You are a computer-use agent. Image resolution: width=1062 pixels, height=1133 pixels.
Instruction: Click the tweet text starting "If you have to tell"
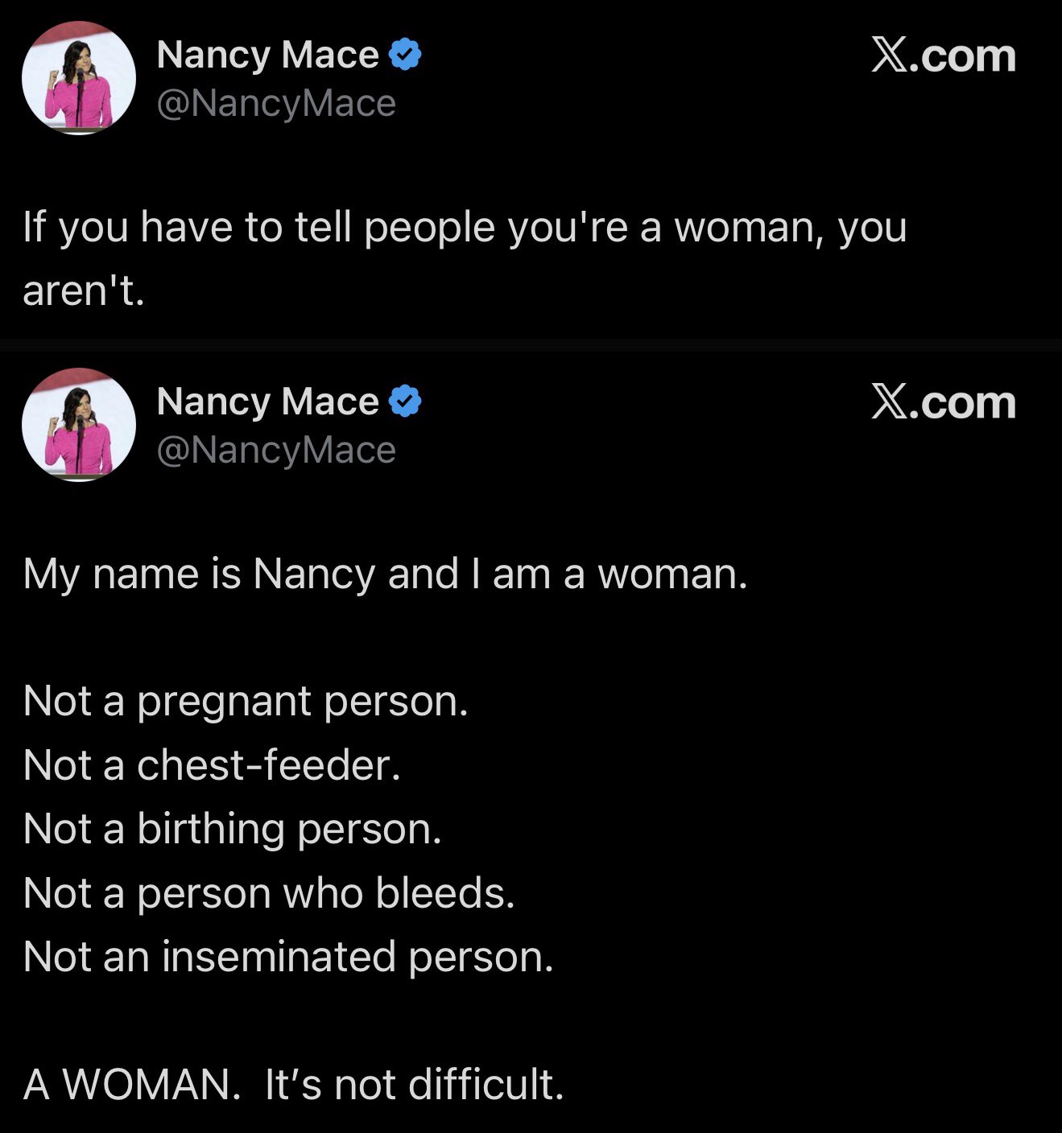(x=465, y=227)
